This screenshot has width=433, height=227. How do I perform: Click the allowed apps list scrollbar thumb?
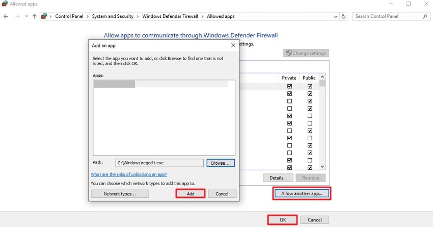tap(322, 83)
